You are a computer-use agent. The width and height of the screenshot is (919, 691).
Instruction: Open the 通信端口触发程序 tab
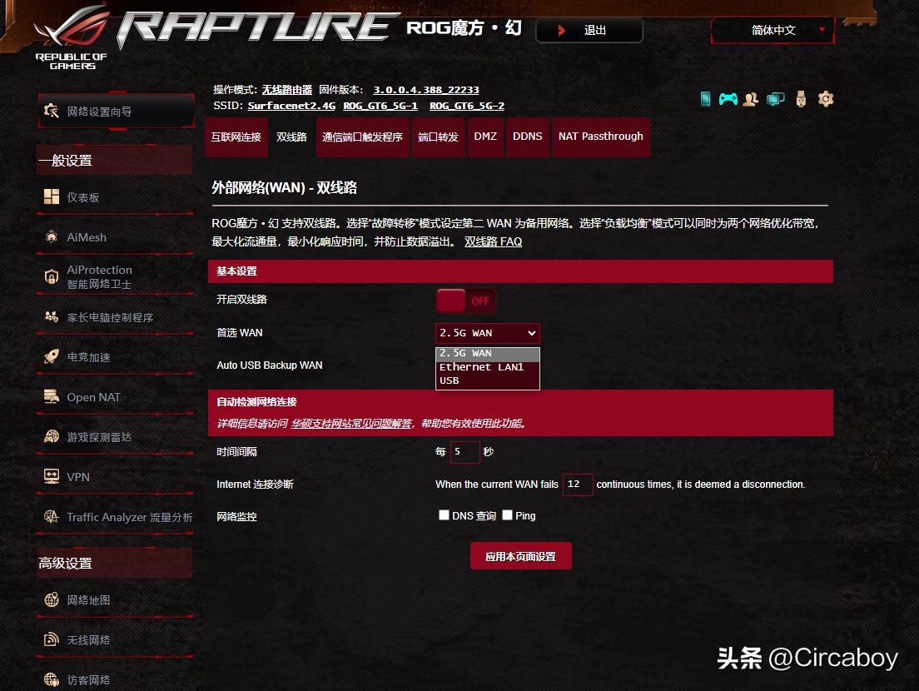coord(362,137)
